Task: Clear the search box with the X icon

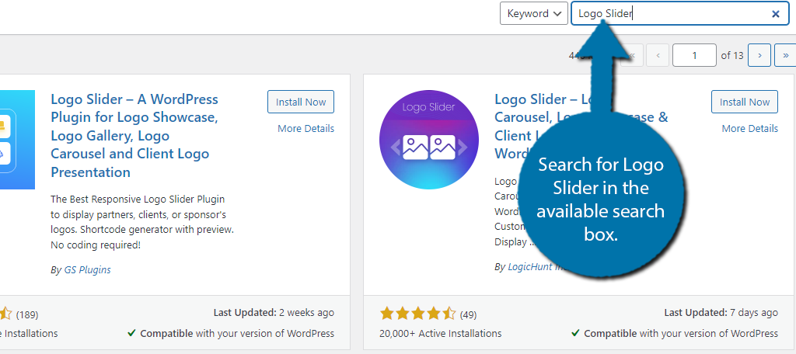Action: [775, 14]
